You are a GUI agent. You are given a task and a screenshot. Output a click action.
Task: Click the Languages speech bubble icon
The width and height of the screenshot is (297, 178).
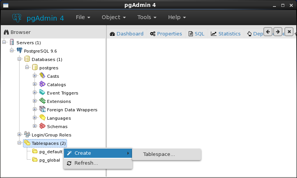tap(42, 117)
